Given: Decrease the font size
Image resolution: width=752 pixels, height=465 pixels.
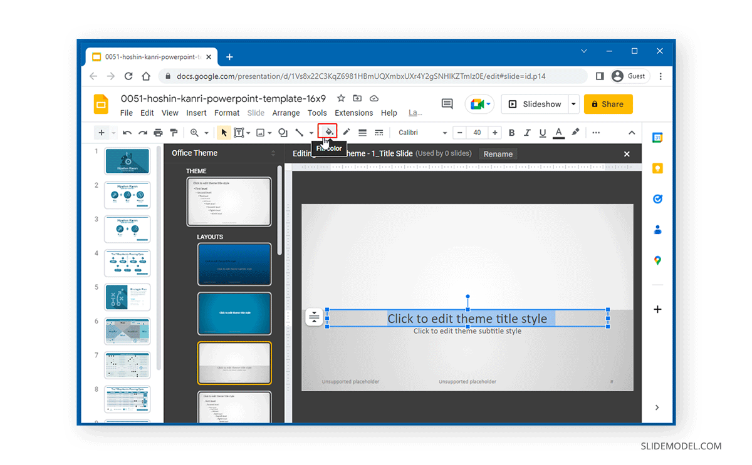Looking at the screenshot, I should tap(460, 133).
